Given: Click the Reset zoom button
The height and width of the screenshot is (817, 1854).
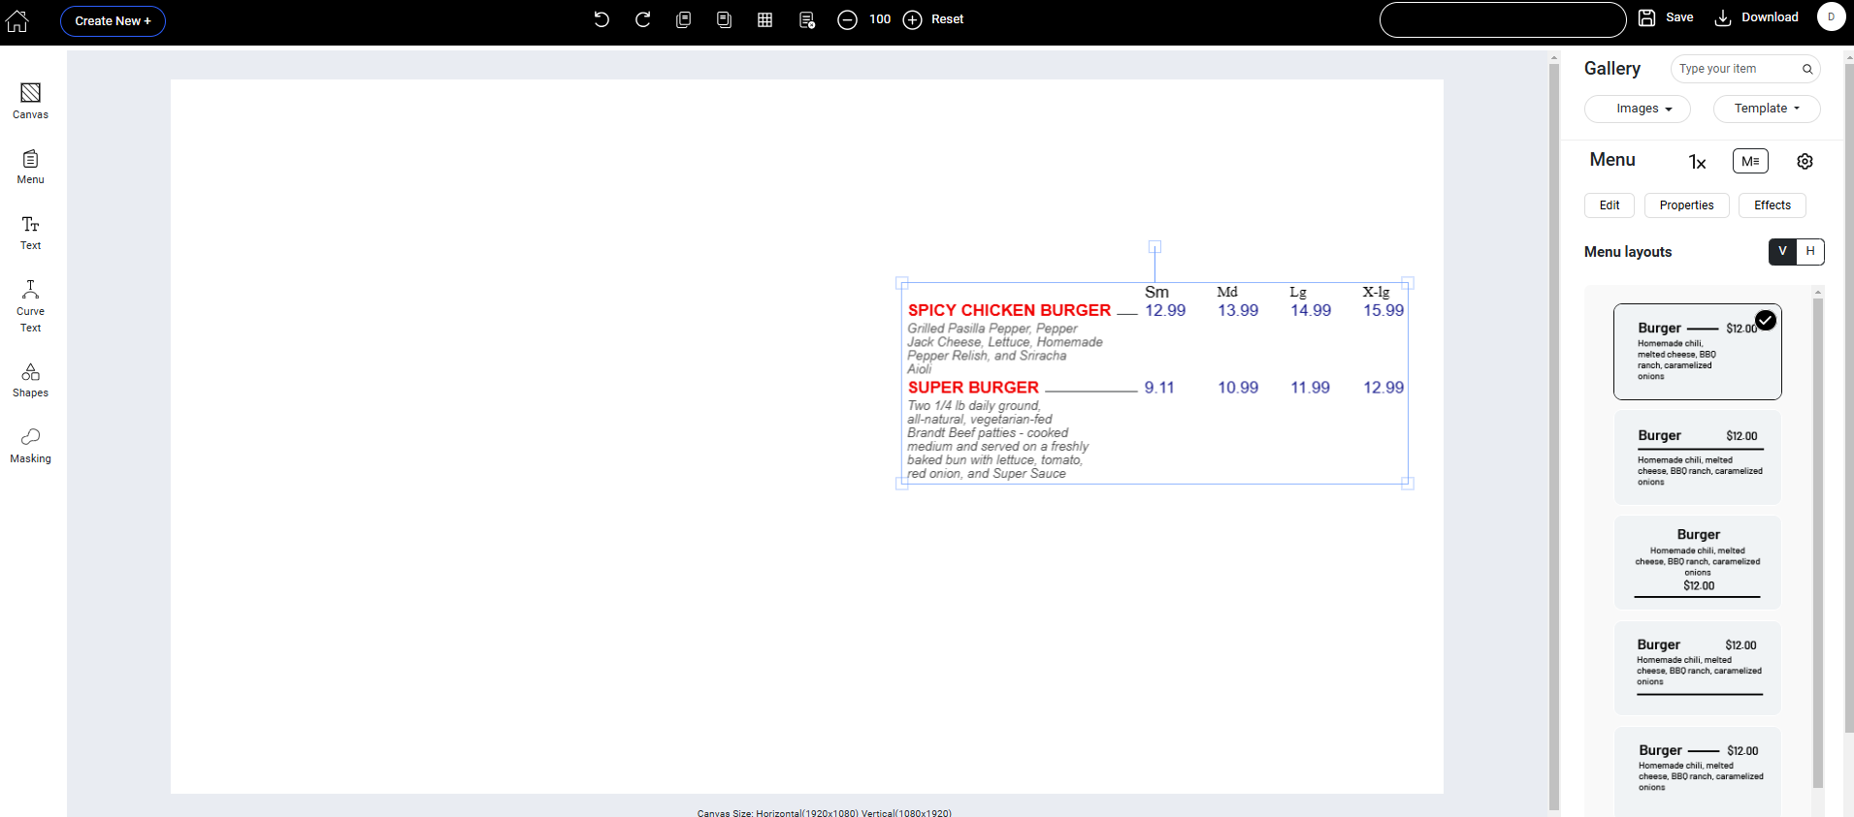Looking at the screenshot, I should [947, 19].
